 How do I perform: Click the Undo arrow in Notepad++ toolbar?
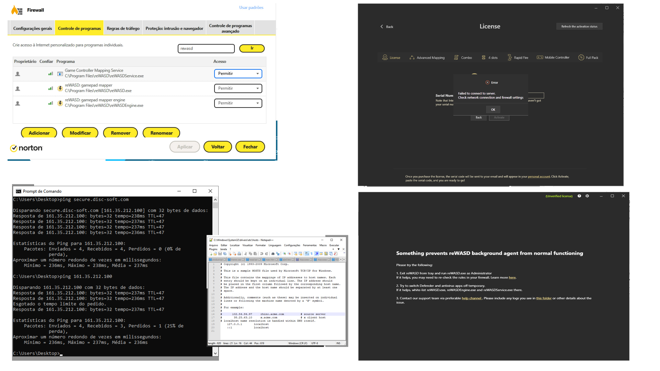click(x=262, y=254)
